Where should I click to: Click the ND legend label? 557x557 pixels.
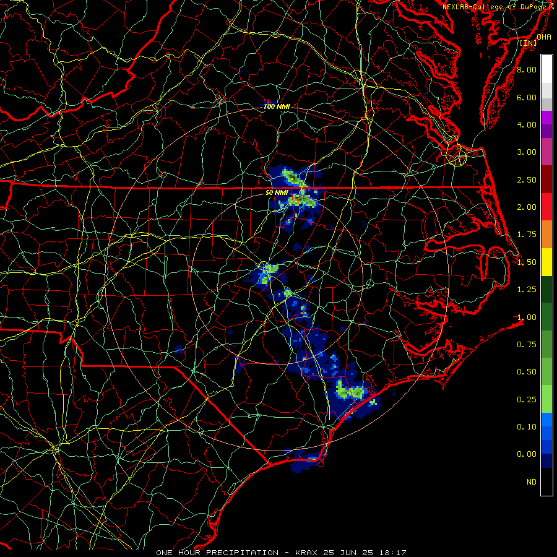click(x=532, y=482)
